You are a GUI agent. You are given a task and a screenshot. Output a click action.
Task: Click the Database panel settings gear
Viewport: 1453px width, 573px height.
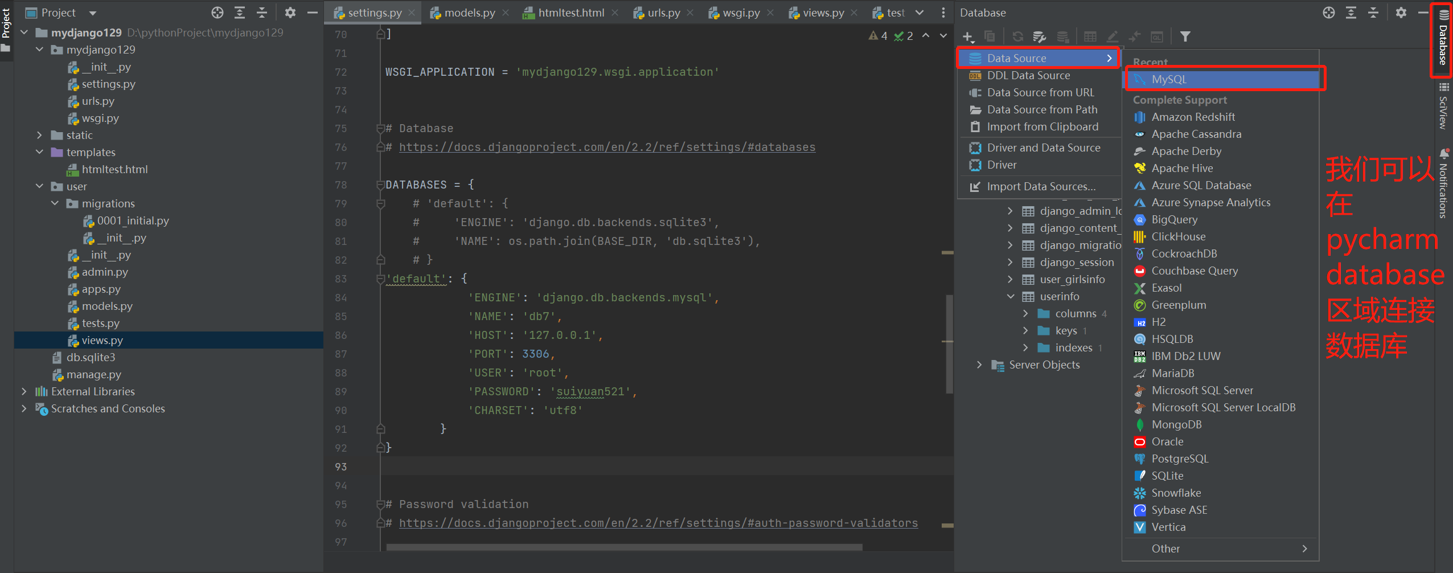click(1401, 13)
